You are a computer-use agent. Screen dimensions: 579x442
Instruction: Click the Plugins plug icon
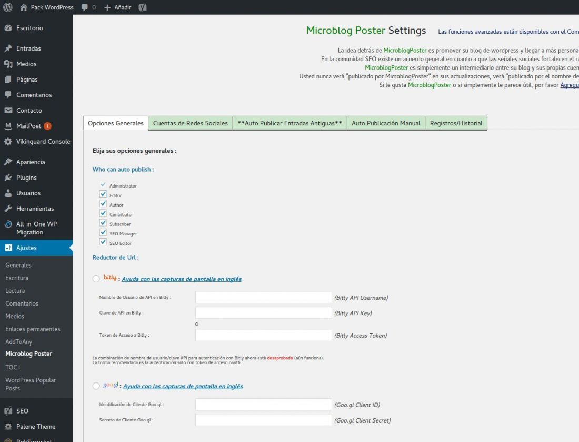(x=8, y=178)
